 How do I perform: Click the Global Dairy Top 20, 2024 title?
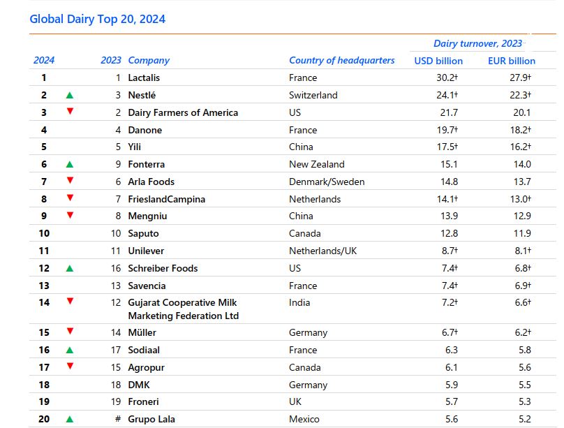[98, 19]
